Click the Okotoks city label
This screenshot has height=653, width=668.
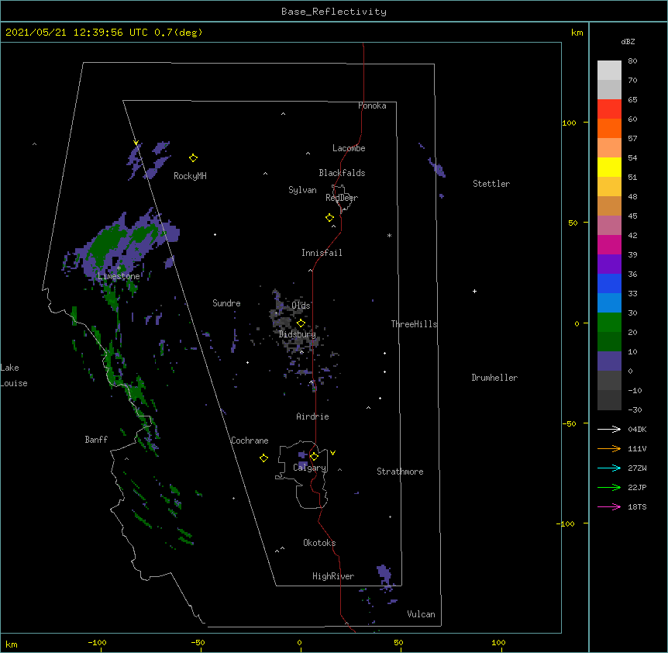(x=319, y=543)
